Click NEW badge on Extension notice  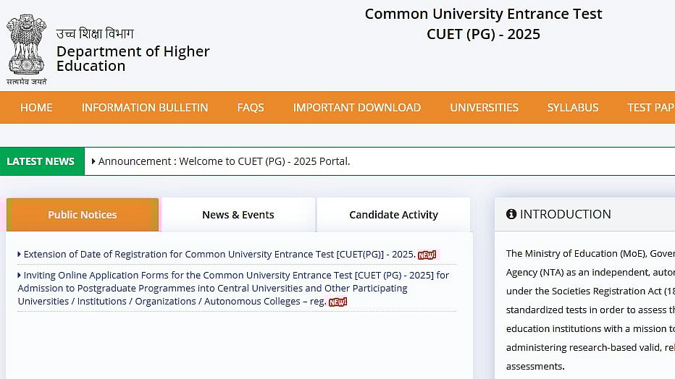coord(427,255)
